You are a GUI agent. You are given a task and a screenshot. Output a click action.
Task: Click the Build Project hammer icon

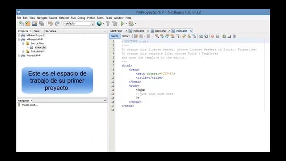pyautogui.click(x=108, y=24)
